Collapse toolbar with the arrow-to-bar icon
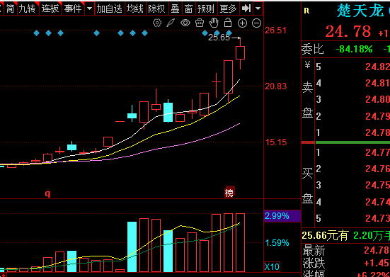Viewport: 390px width, 277px height. pyautogui.click(x=246, y=9)
